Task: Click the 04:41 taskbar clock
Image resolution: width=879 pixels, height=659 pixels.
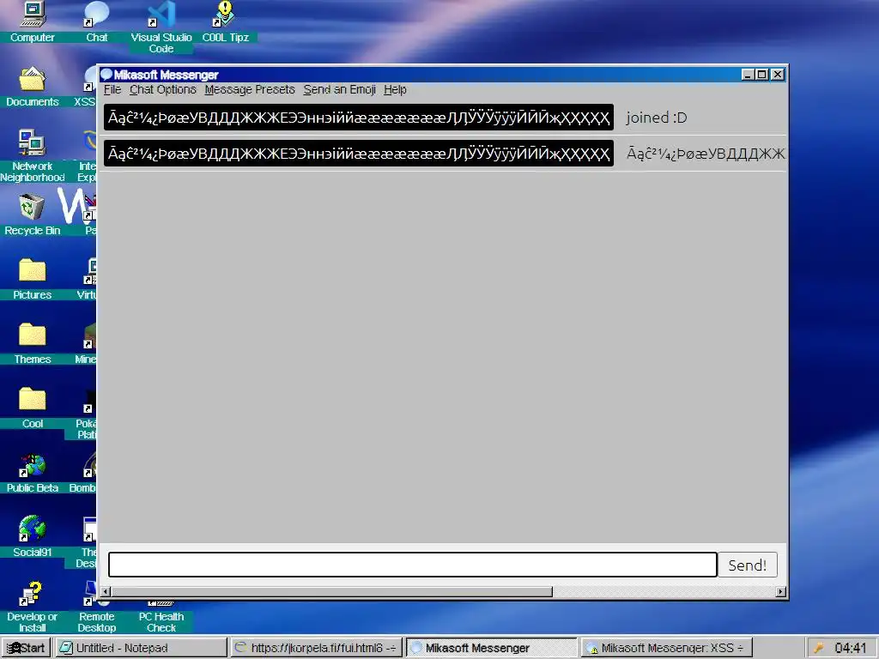Action: tap(851, 649)
